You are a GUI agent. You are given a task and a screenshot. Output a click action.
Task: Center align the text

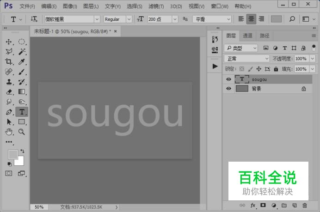click(251, 19)
